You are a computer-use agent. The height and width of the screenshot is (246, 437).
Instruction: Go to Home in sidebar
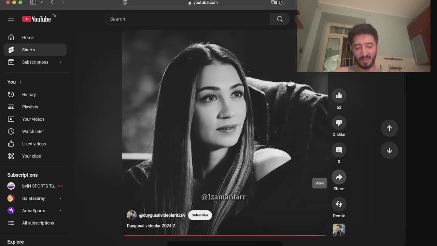[35, 38]
